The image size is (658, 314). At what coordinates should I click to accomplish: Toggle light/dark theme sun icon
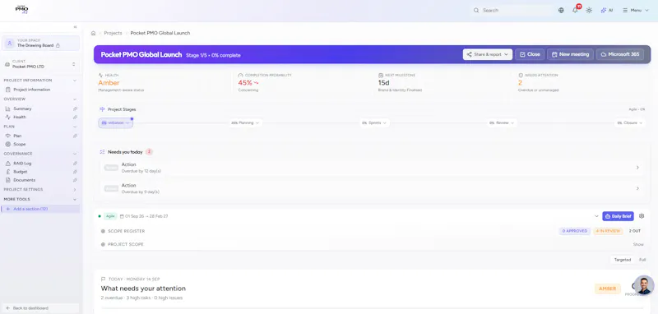[x=589, y=11]
